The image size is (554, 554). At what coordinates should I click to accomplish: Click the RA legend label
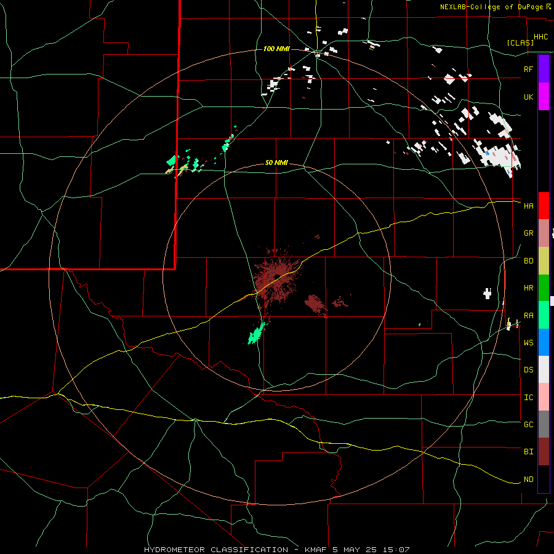pos(528,316)
